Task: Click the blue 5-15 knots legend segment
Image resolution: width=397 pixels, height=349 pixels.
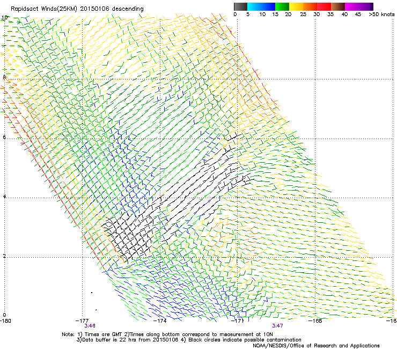Action: pyautogui.click(x=261, y=6)
